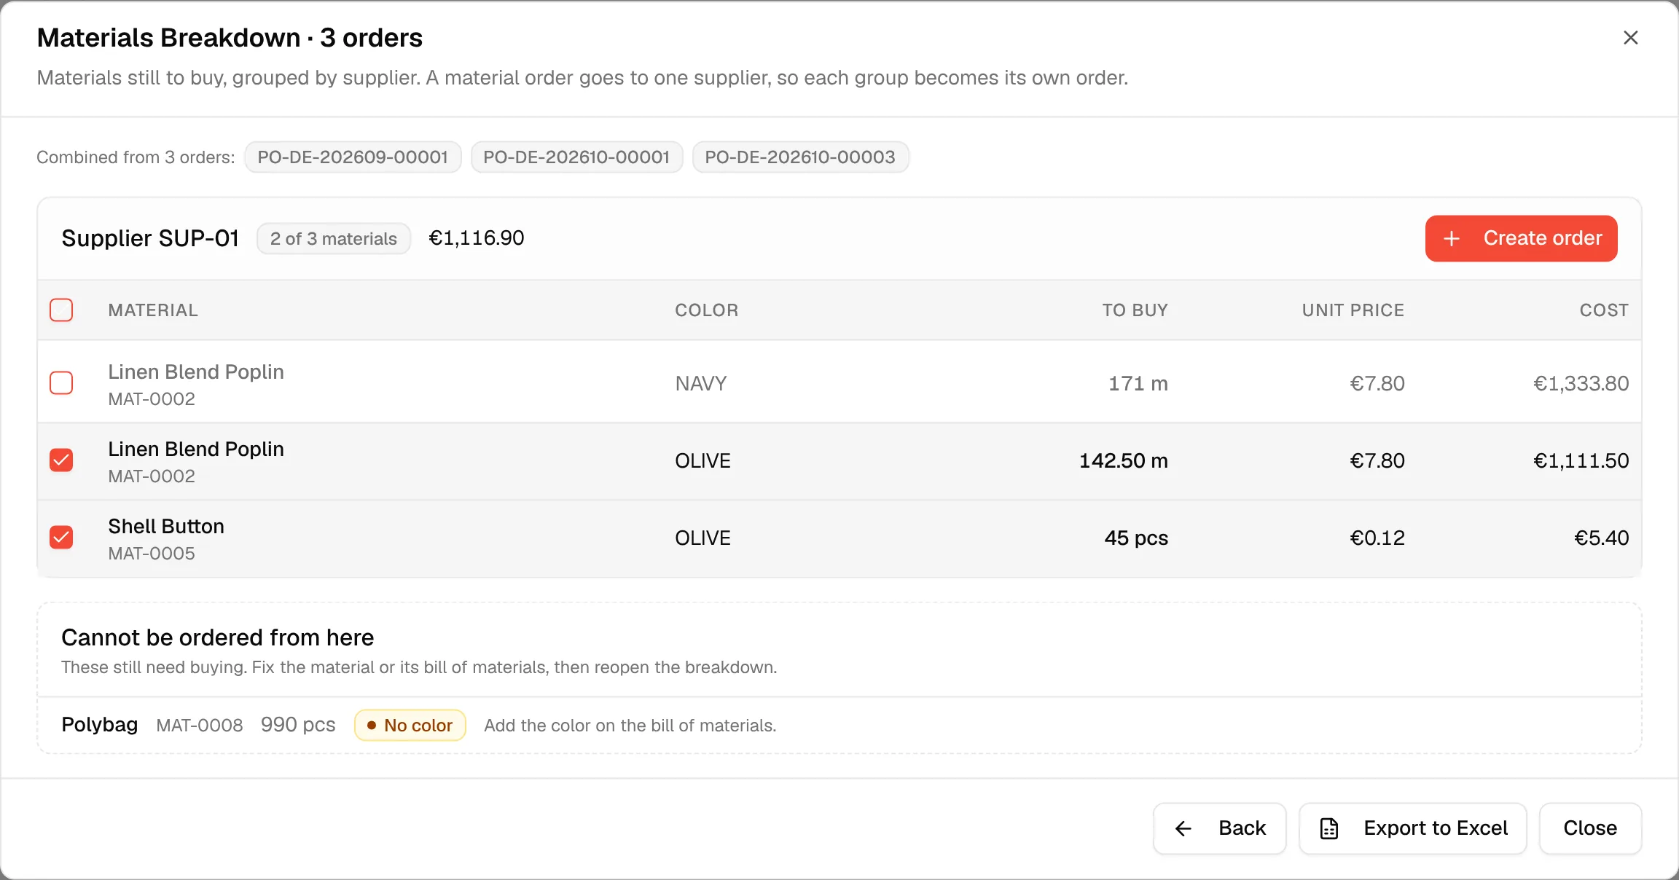Click the 142.50 m quantity
The image size is (1679, 880).
(1124, 460)
